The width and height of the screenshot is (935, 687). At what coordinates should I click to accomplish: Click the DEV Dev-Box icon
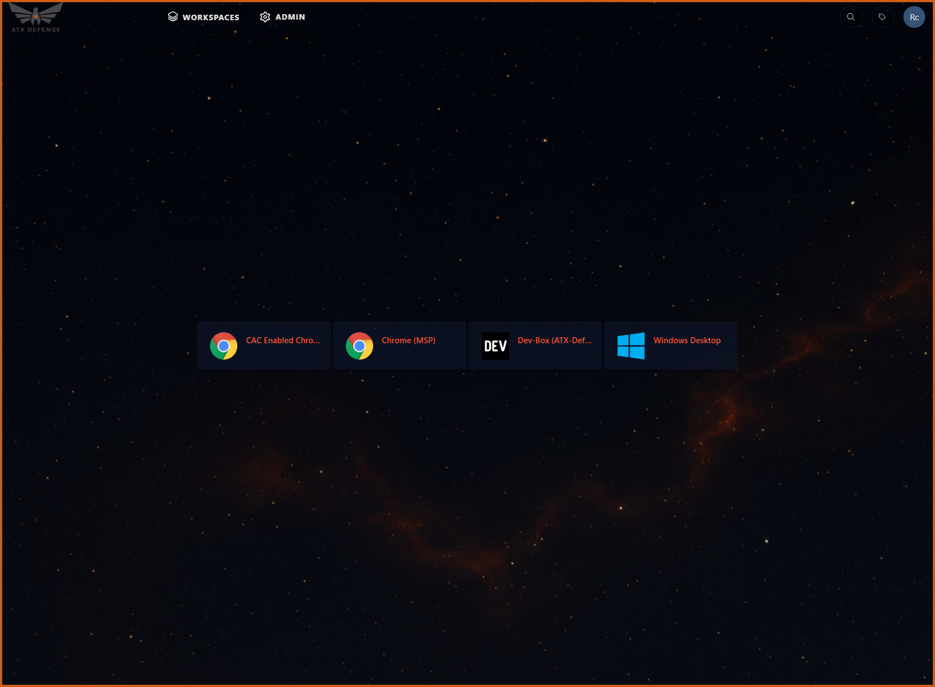tap(495, 346)
